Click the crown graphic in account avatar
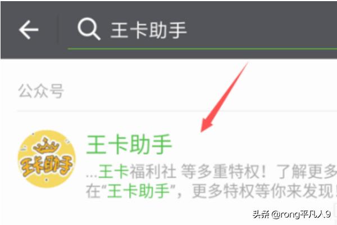337x225 pixels. (x=46, y=146)
